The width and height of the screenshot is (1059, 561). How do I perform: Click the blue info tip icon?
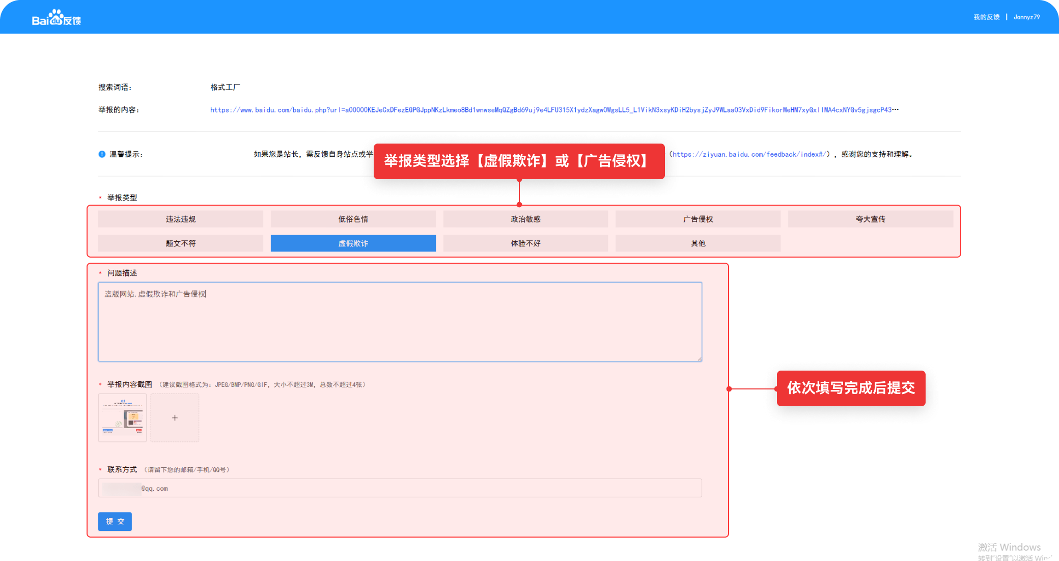point(102,154)
